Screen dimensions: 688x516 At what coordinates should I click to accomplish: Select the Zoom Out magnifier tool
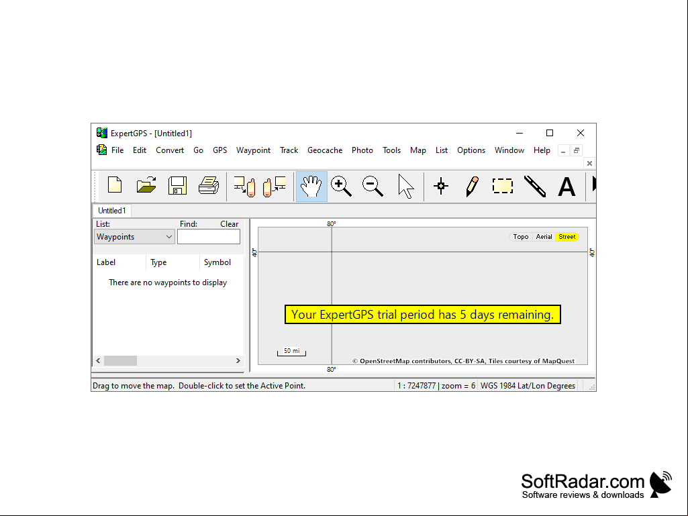[x=373, y=187]
